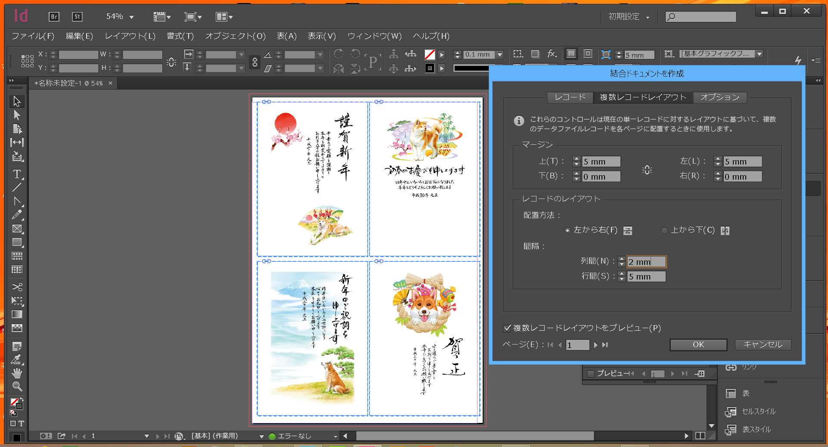Viewport: 828px width, 447px height.
Task: Select the Gap tool
Action: (x=17, y=142)
